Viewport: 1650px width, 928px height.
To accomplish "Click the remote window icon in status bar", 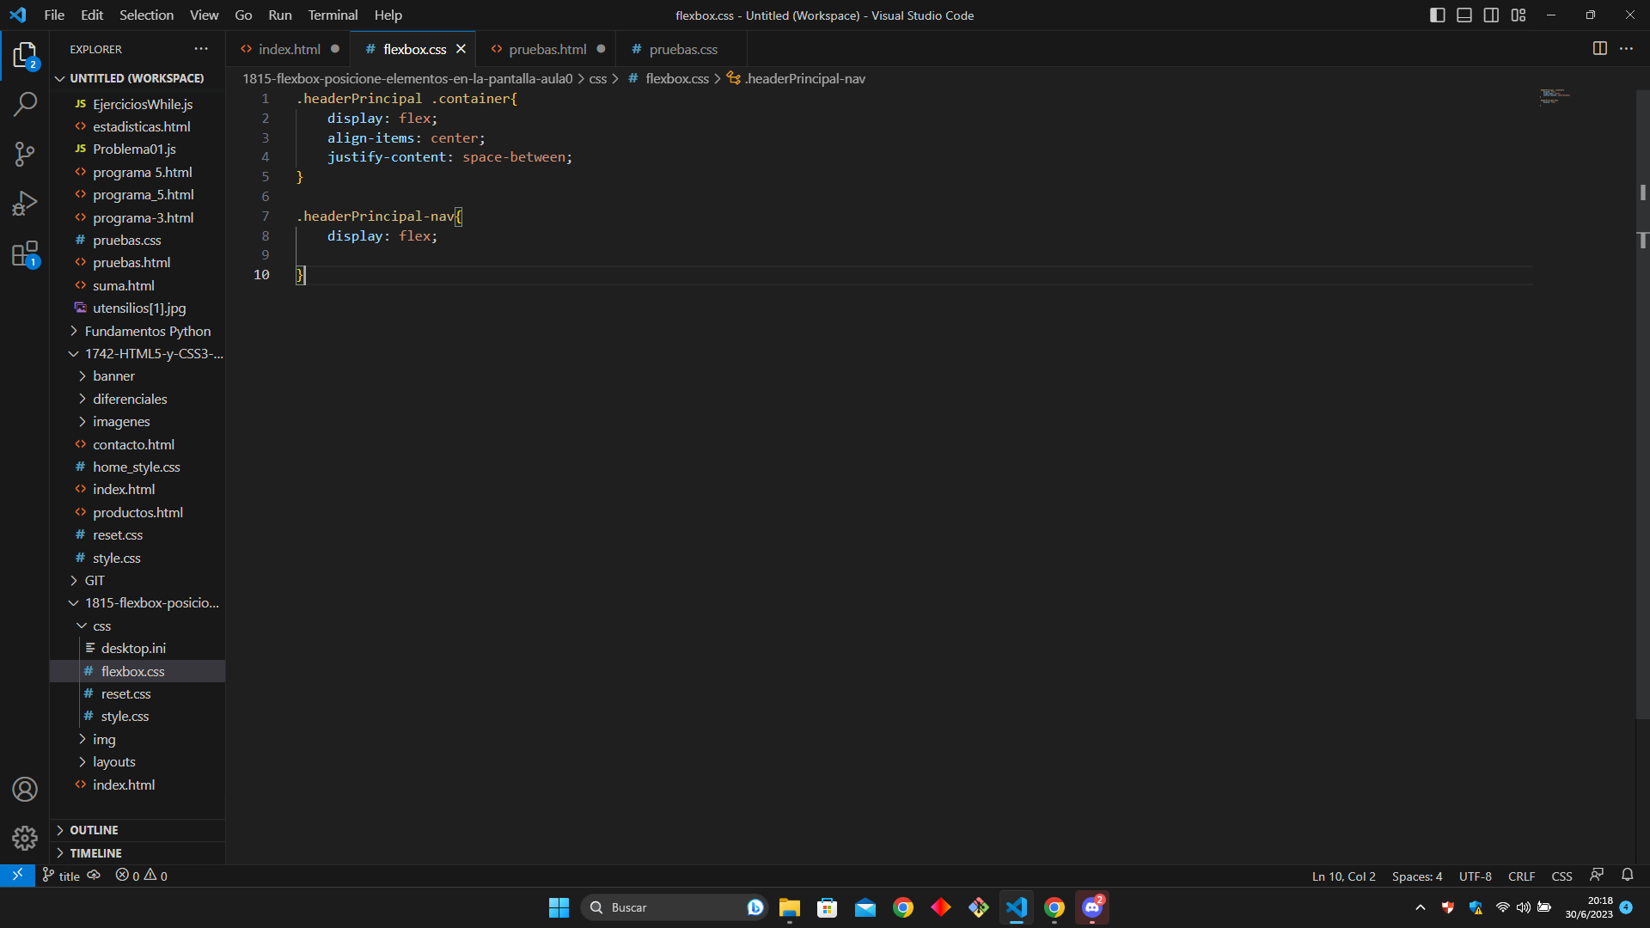I will tap(17, 876).
